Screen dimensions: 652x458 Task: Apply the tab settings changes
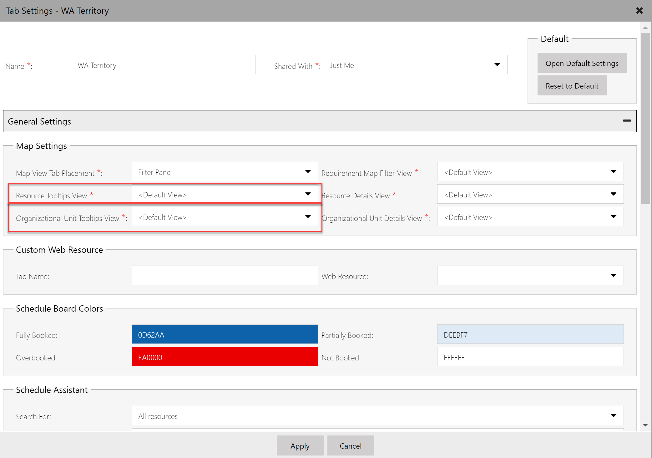click(x=300, y=445)
